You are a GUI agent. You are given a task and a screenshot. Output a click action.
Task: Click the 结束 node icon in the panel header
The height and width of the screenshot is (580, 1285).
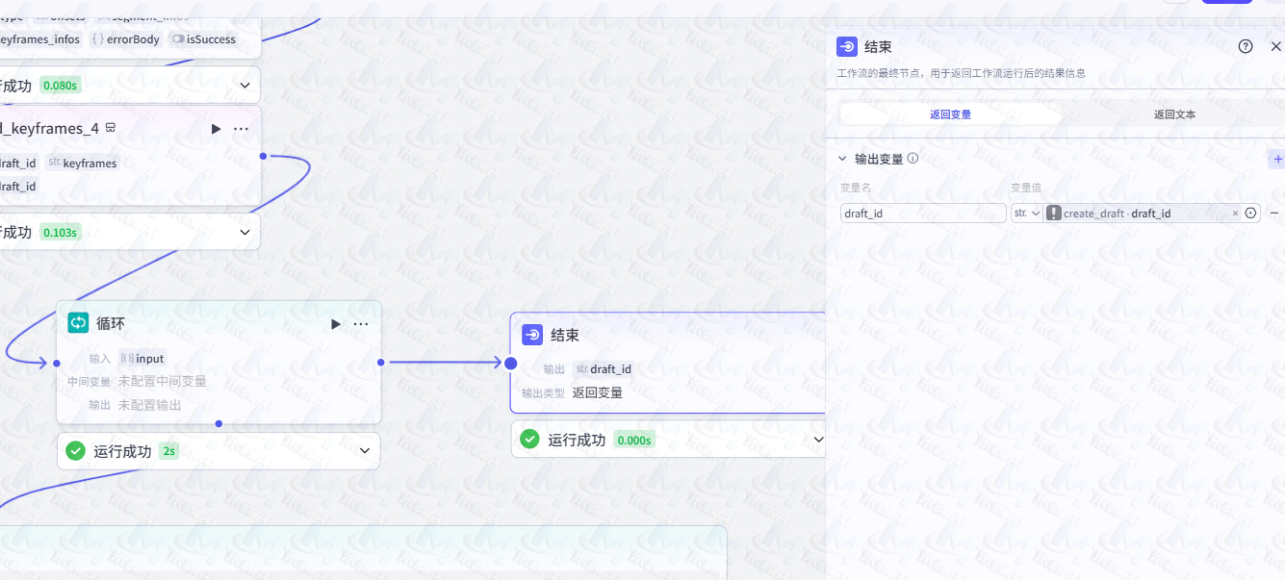coord(846,45)
